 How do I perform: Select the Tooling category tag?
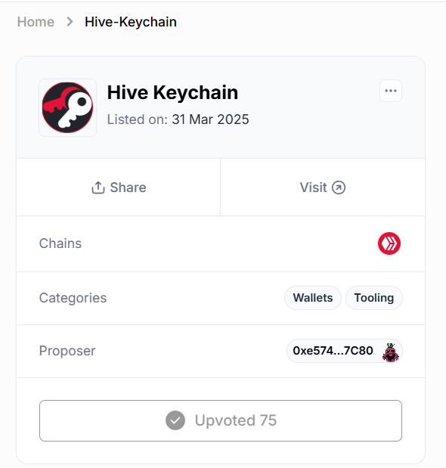pyautogui.click(x=373, y=298)
